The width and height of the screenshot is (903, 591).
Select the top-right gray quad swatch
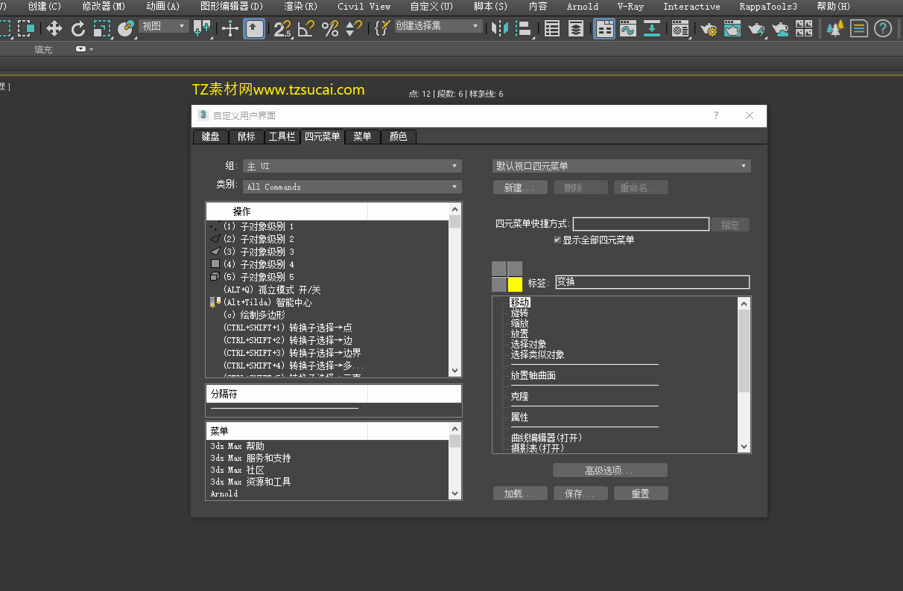coord(515,269)
